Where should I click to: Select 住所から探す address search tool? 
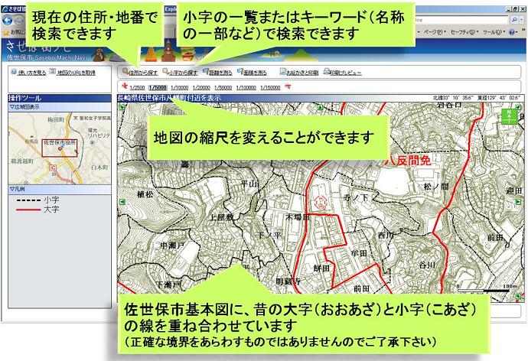[140, 72]
